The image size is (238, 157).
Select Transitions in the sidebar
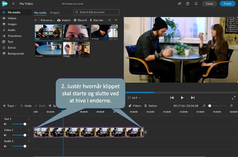(x=15, y=36)
